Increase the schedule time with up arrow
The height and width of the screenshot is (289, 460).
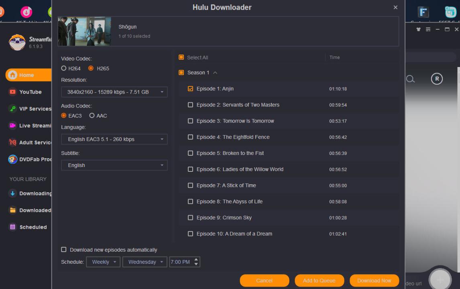(x=196, y=259)
